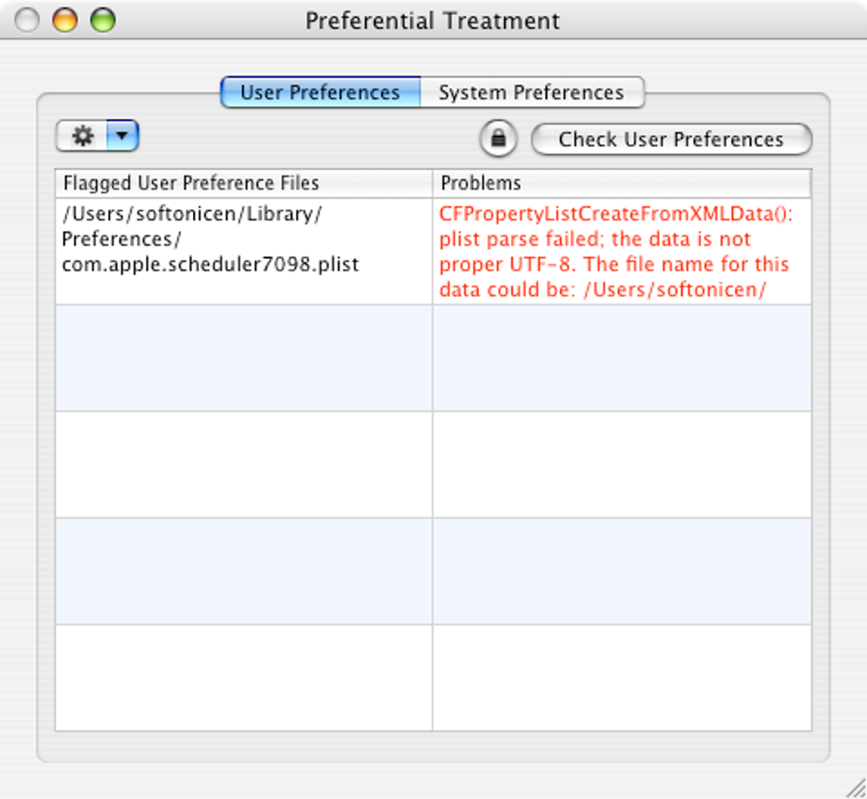
Task: Select the second blue-shaded empty Problems cell
Action: pos(622,571)
